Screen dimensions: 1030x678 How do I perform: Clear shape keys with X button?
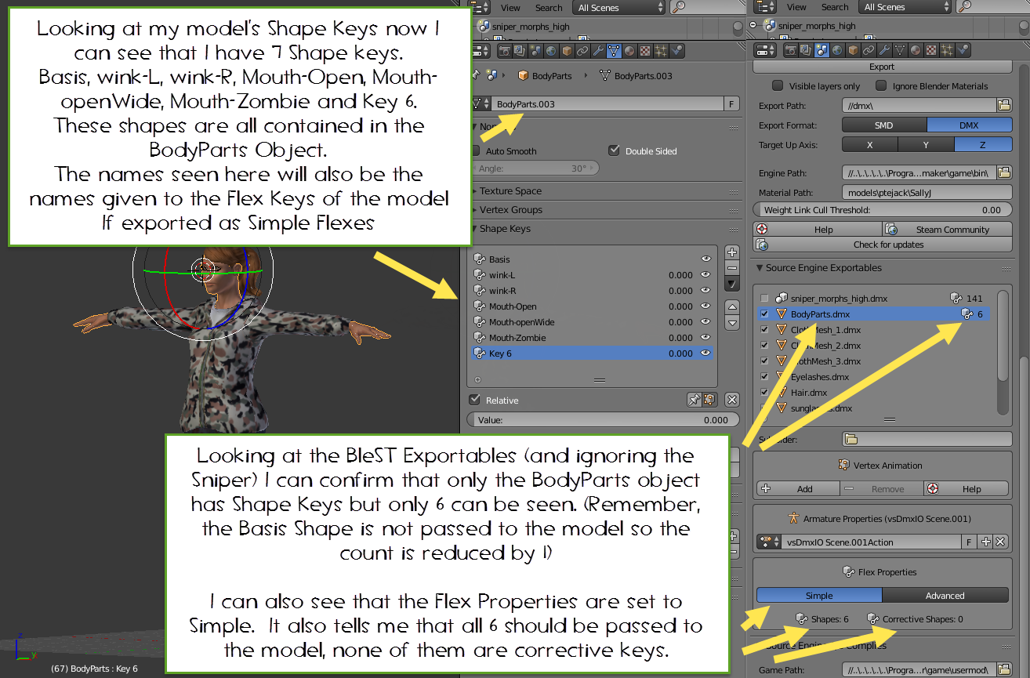[732, 400]
